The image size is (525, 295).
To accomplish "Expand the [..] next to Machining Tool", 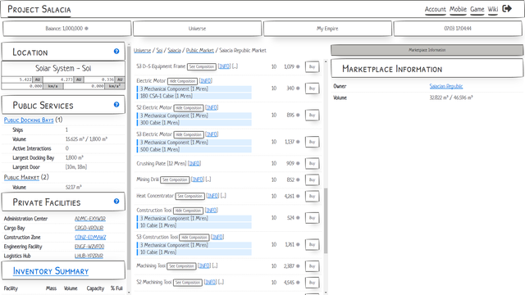I will 215,265.
